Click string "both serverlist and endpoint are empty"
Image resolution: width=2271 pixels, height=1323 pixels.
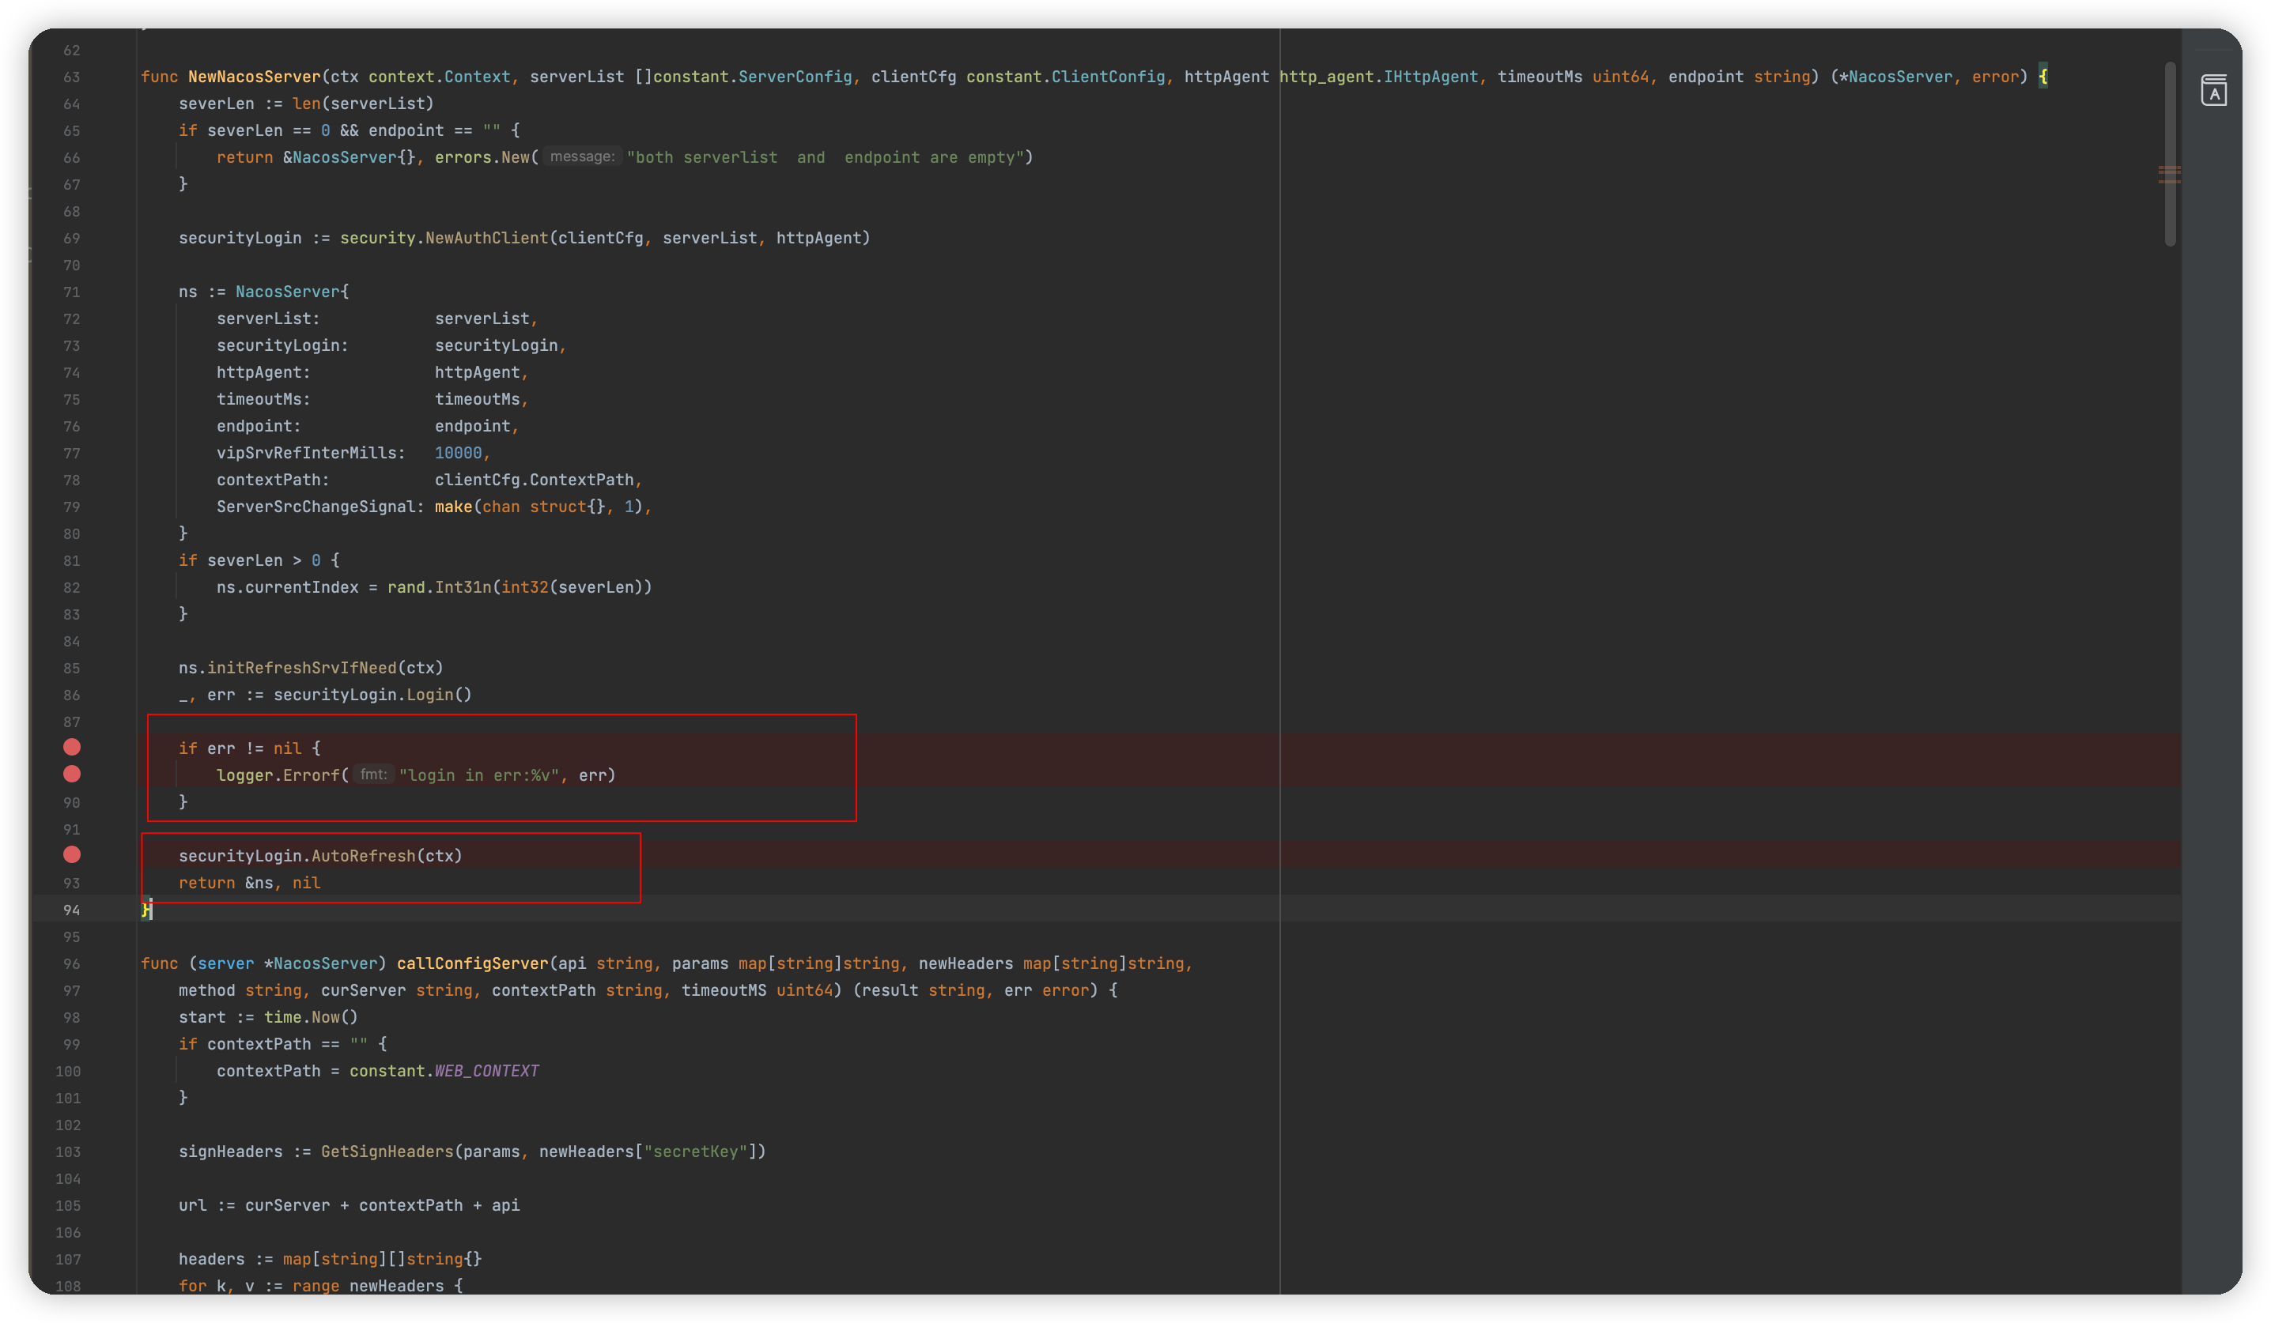[826, 157]
